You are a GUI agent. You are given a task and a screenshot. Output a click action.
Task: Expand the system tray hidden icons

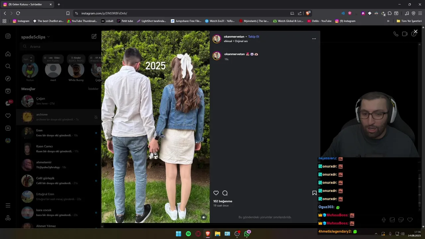point(376,234)
